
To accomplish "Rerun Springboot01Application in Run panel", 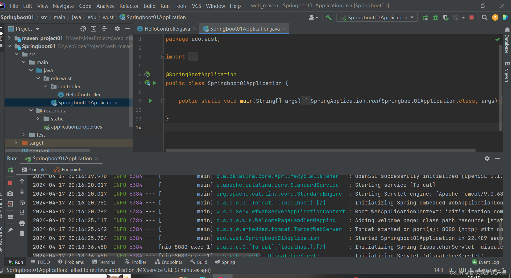I will (10, 170).
